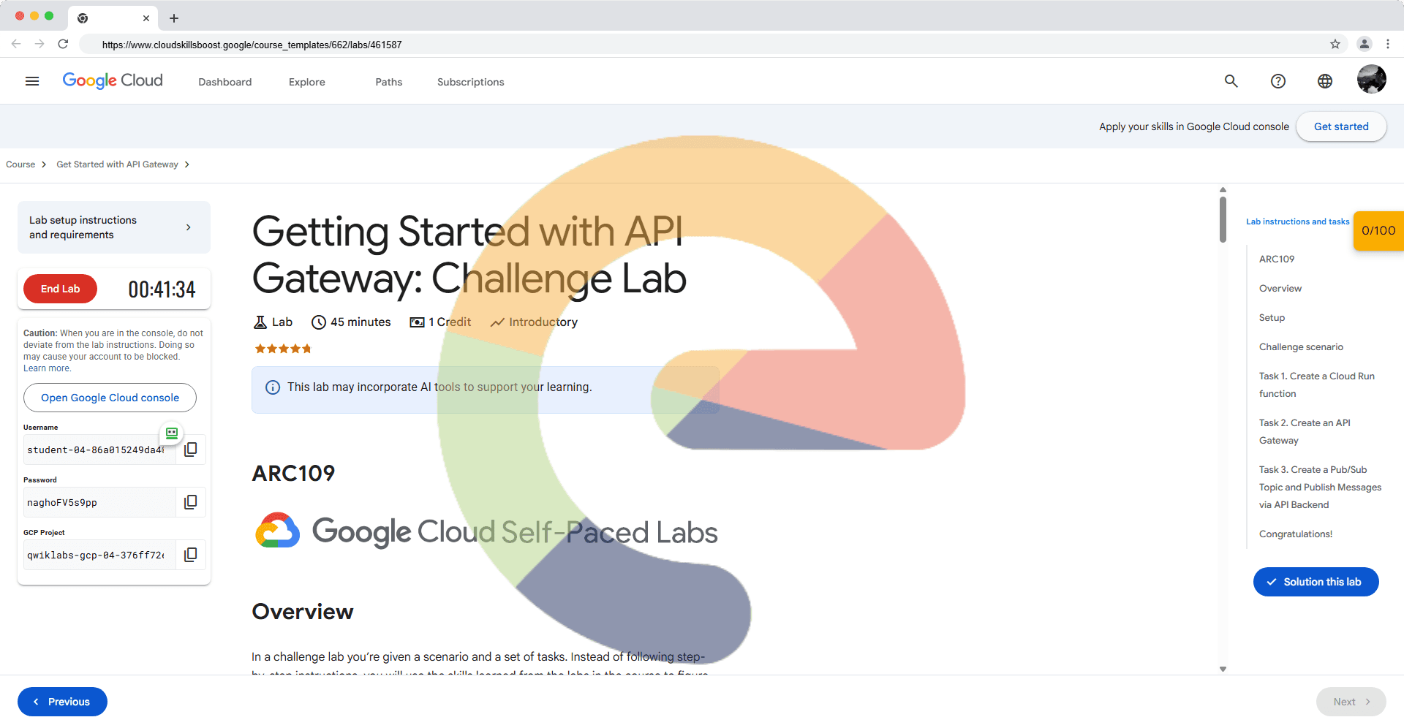This screenshot has height=728, width=1404.
Task: Open the Dashboard navigation item
Action: point(224,82)
